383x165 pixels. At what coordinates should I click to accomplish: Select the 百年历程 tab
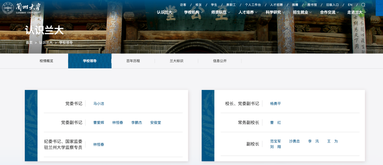[x=133, y=61]
